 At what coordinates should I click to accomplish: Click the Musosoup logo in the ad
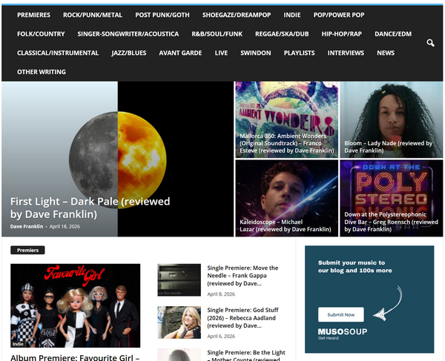337,333
